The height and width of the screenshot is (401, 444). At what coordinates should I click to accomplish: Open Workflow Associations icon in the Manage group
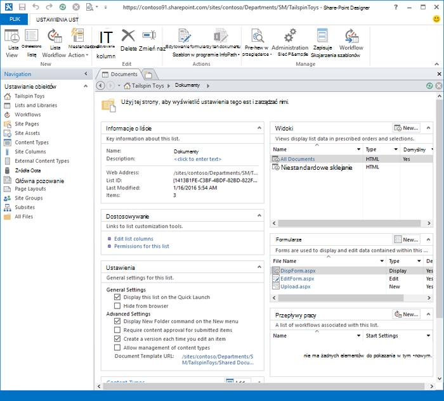tap(351, 35)
